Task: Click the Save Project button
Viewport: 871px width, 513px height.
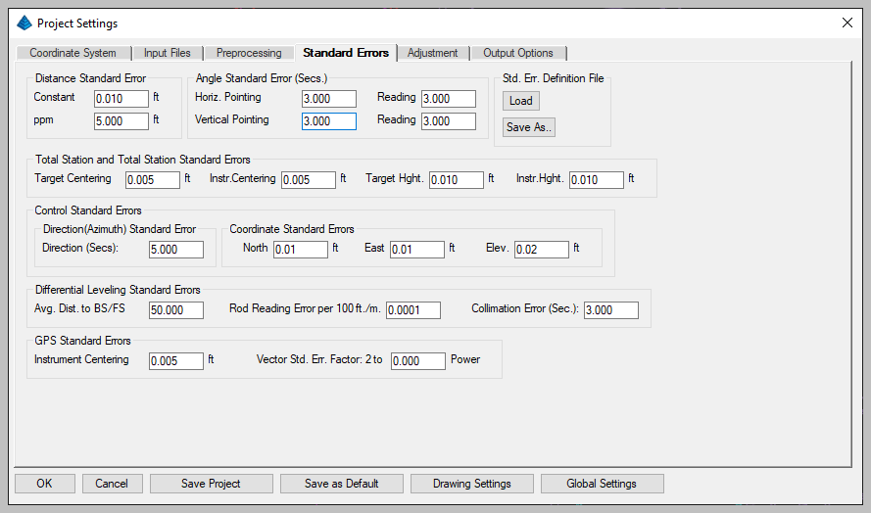Action: (x=211, y=484)
